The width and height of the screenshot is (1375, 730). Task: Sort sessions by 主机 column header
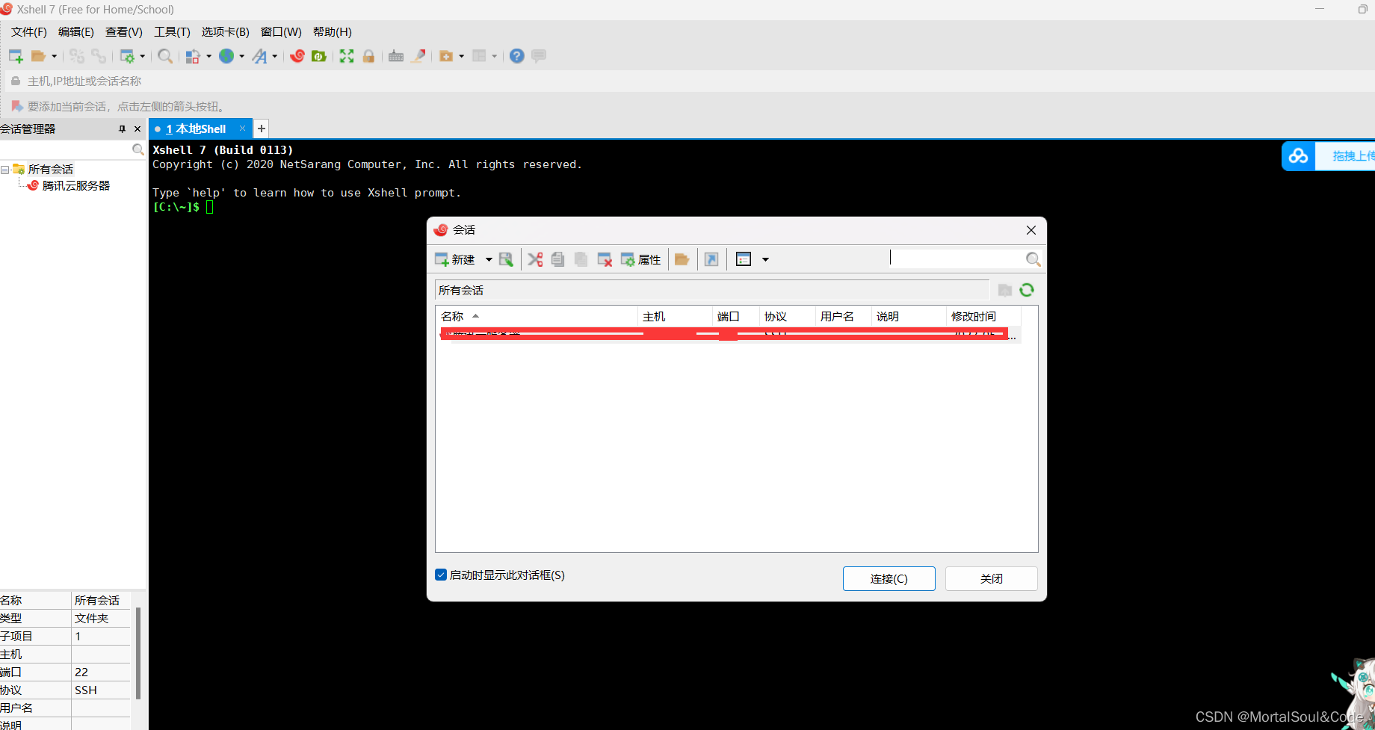(x=675, y=316)
